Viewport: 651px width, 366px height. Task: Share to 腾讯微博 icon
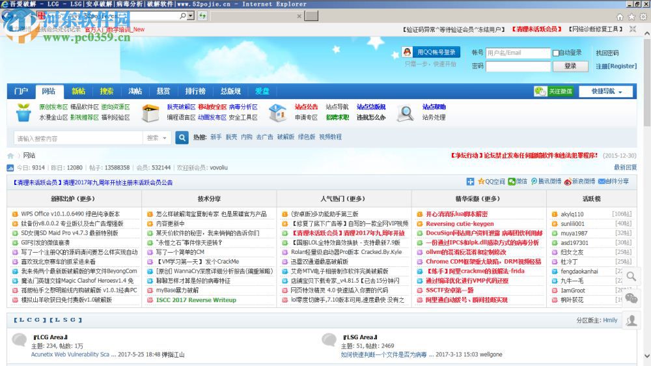[534, 182]
